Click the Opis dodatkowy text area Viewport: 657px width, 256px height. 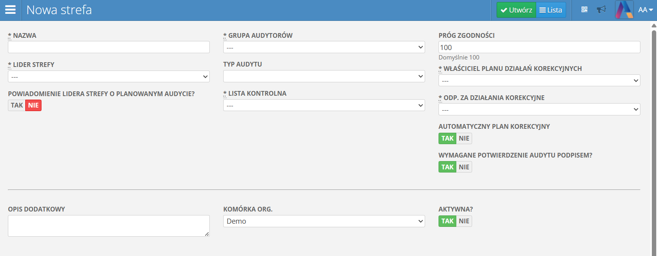[109, 226]
